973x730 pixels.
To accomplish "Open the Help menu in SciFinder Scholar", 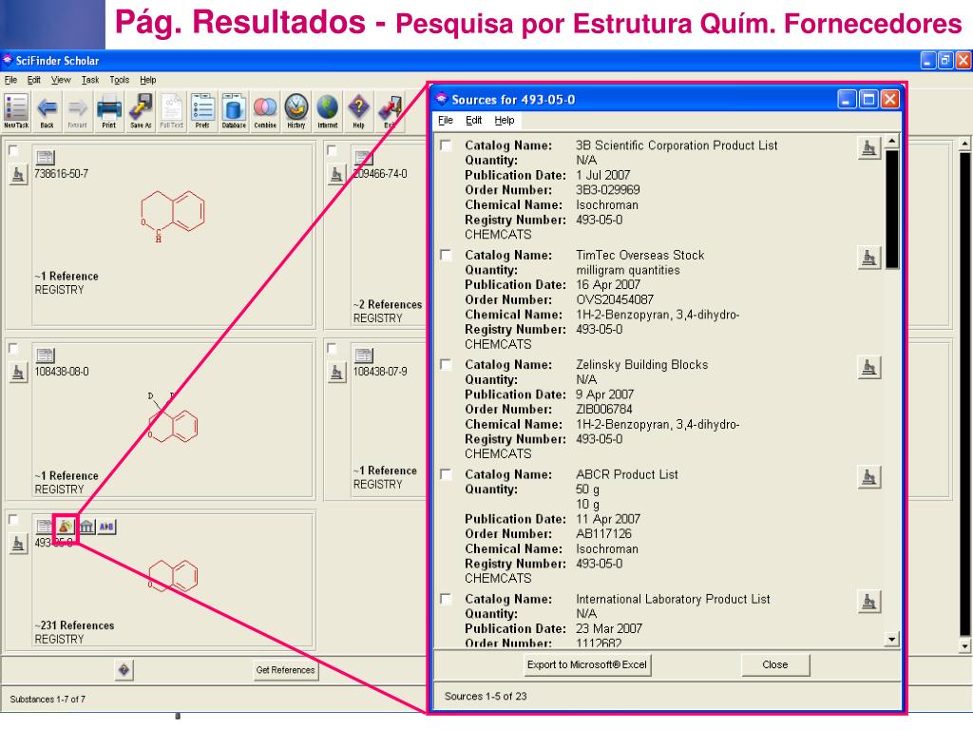I will (147, 80).
